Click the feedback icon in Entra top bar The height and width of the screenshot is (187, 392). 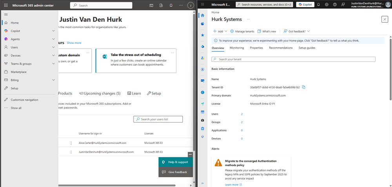click(343, 4)
